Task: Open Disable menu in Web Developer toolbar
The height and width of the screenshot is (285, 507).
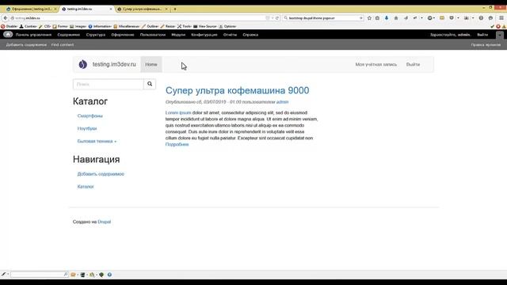Action: click(10, 26)
